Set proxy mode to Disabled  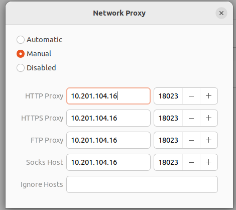click(21, 68)
